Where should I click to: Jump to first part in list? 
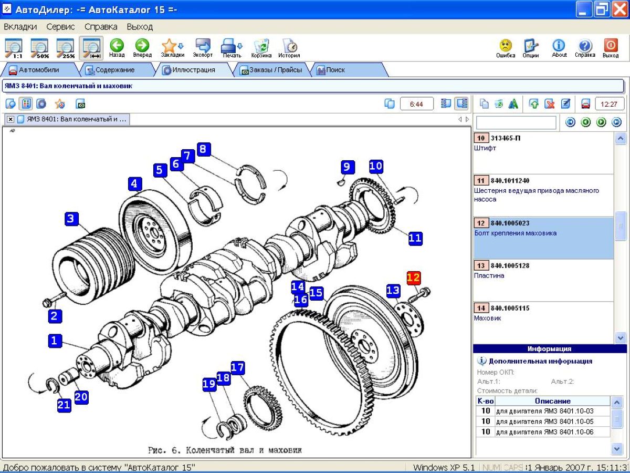570,122
